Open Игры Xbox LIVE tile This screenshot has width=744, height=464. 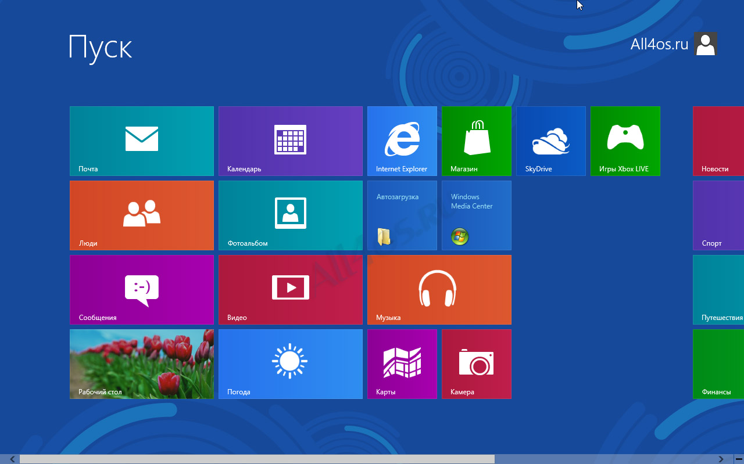click(x=625, y=141)
